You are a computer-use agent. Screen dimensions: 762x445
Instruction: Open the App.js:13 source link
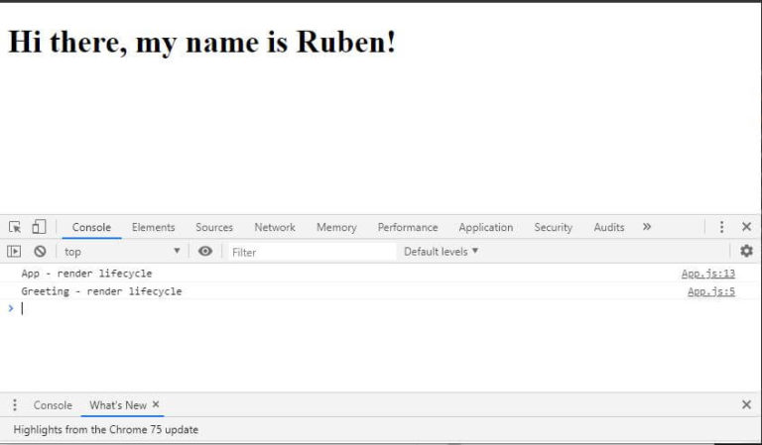(x=707, y=274)
